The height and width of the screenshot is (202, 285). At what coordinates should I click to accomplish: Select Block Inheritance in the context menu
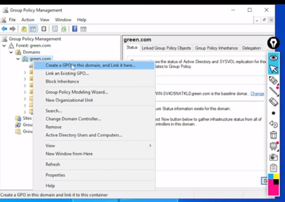[x=94, y=81]
